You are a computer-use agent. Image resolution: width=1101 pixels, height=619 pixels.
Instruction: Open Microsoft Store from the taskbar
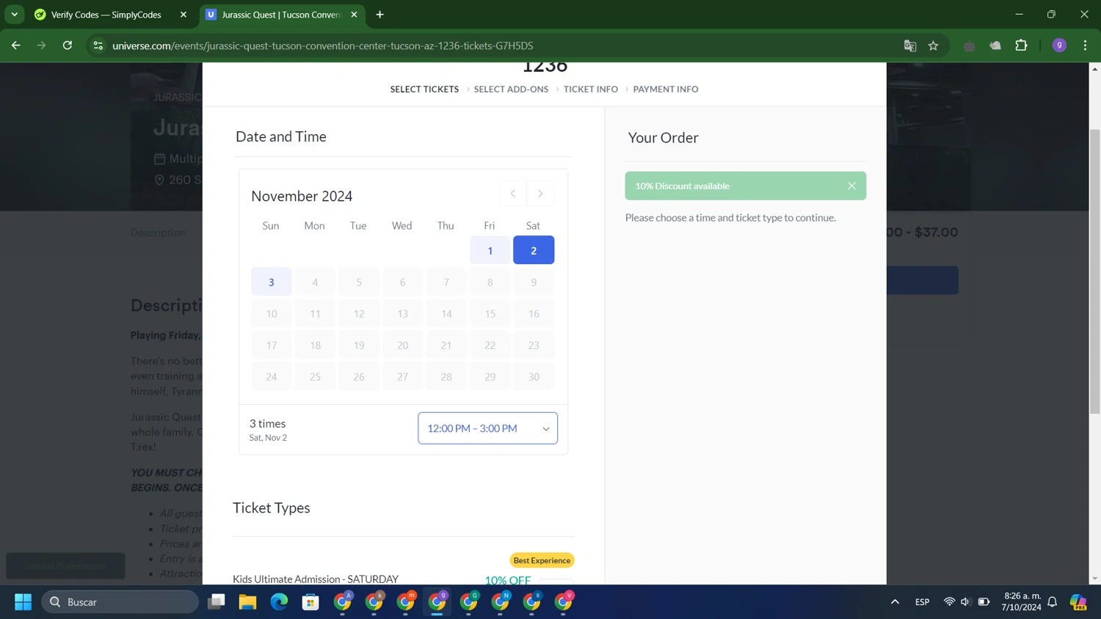coord(310,602)
